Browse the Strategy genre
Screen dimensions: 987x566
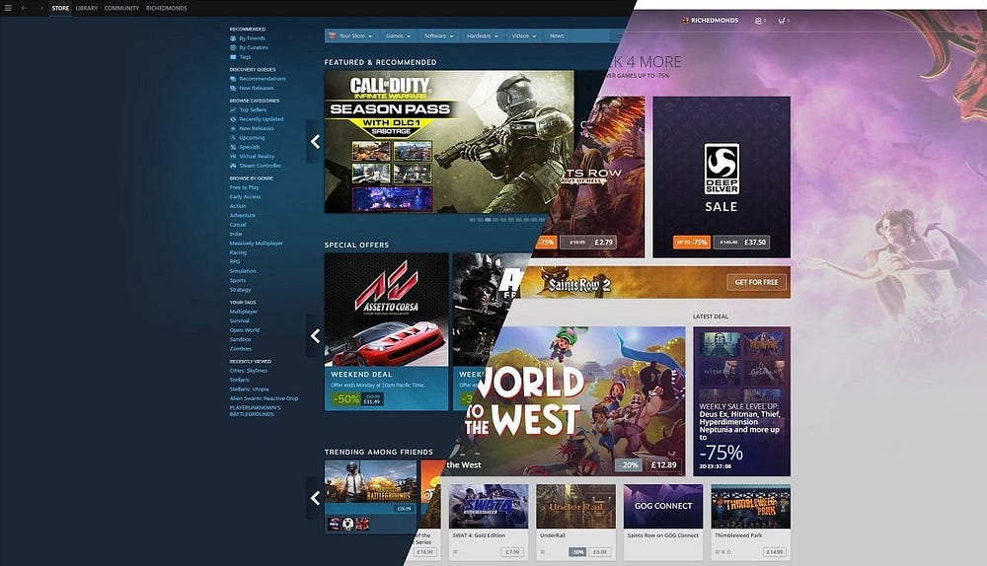(240, 290)
